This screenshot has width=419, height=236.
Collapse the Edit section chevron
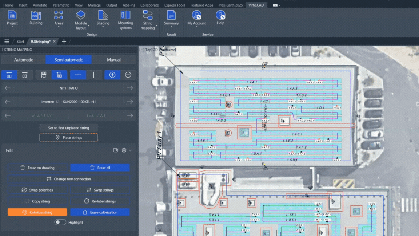tap(131, 150)
